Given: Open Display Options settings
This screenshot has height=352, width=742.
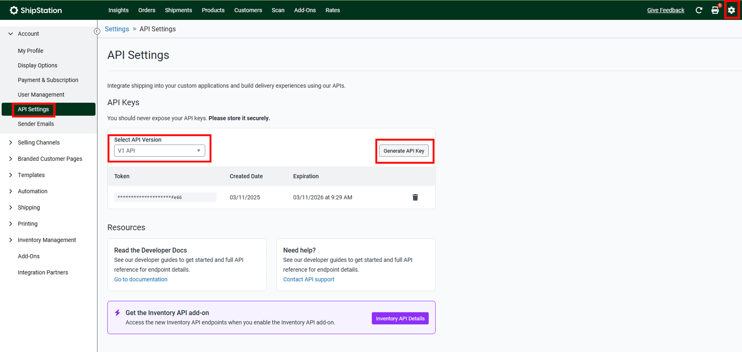Looking at the screenshot, I should 38,65.
